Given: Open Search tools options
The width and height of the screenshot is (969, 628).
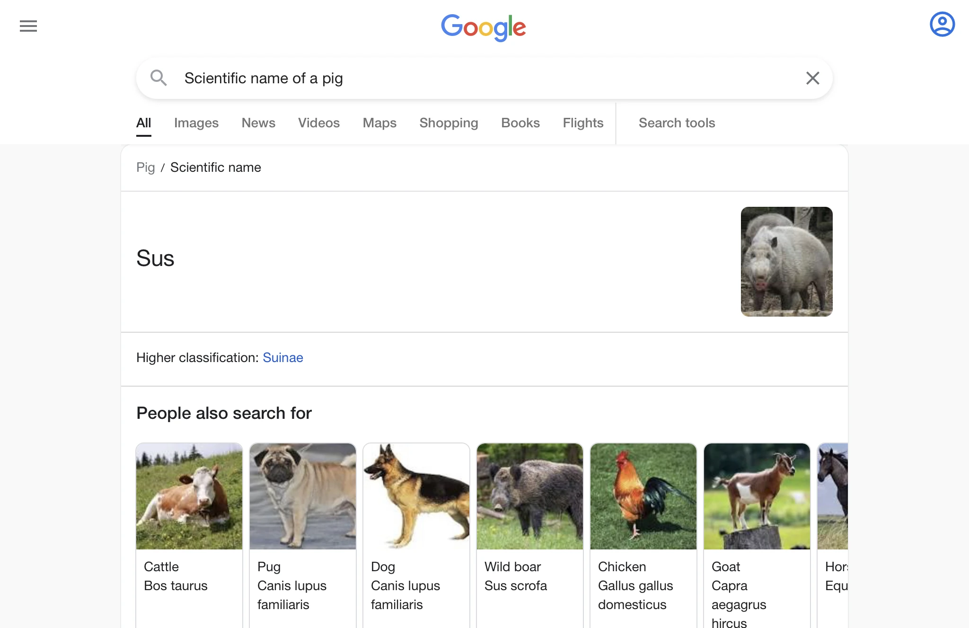Looking at the screenshot, I should [677, 123].
